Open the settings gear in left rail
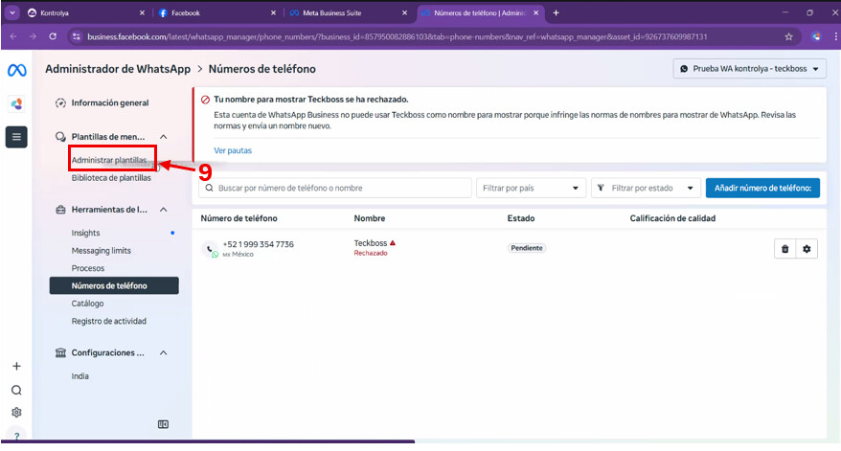Viewport: 841px width, 451px height. tap(16, 413)
